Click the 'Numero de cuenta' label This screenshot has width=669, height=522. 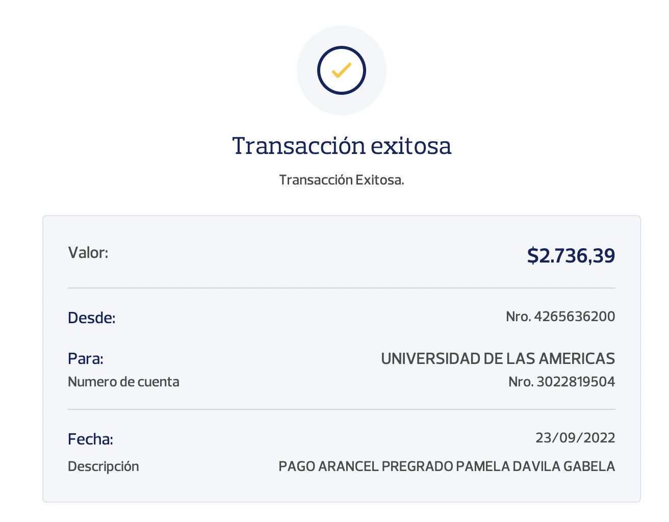123,382
